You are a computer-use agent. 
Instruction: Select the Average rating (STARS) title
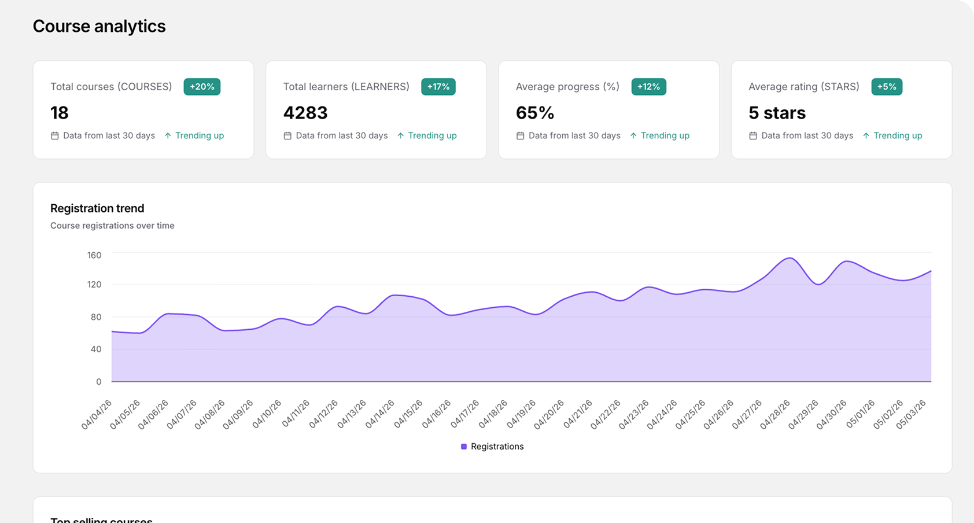(x=804, y=87)
